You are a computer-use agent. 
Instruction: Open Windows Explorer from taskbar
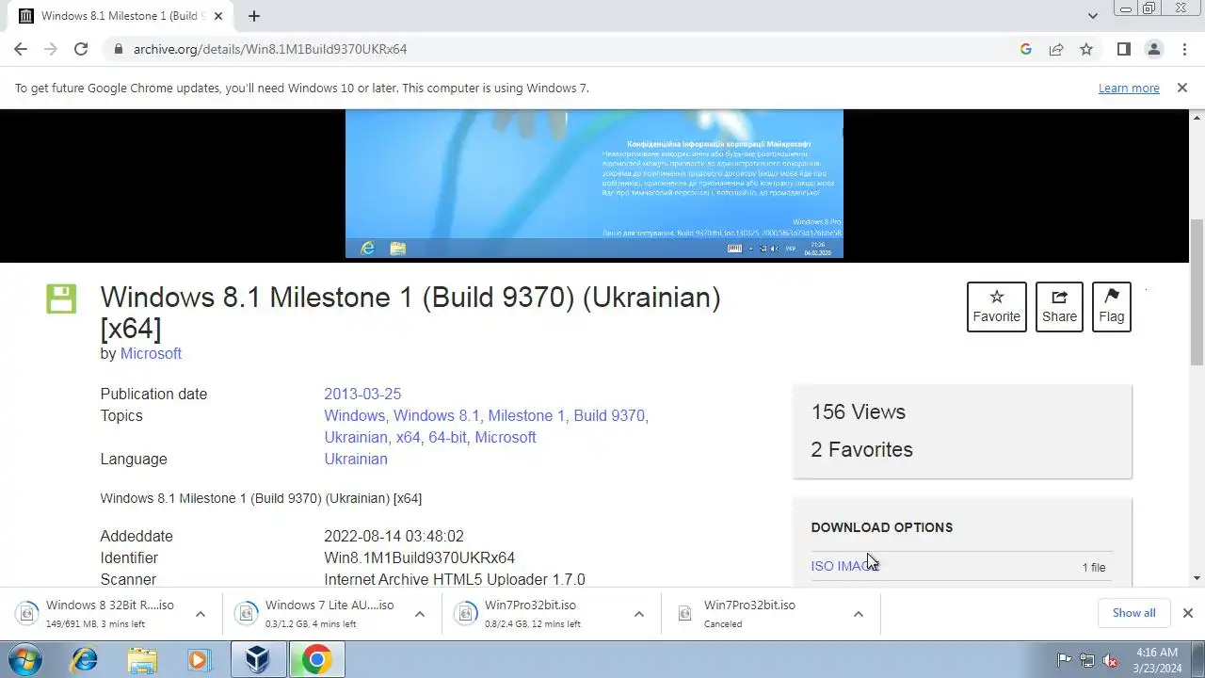pyautogui.click(x=142, y=659)
